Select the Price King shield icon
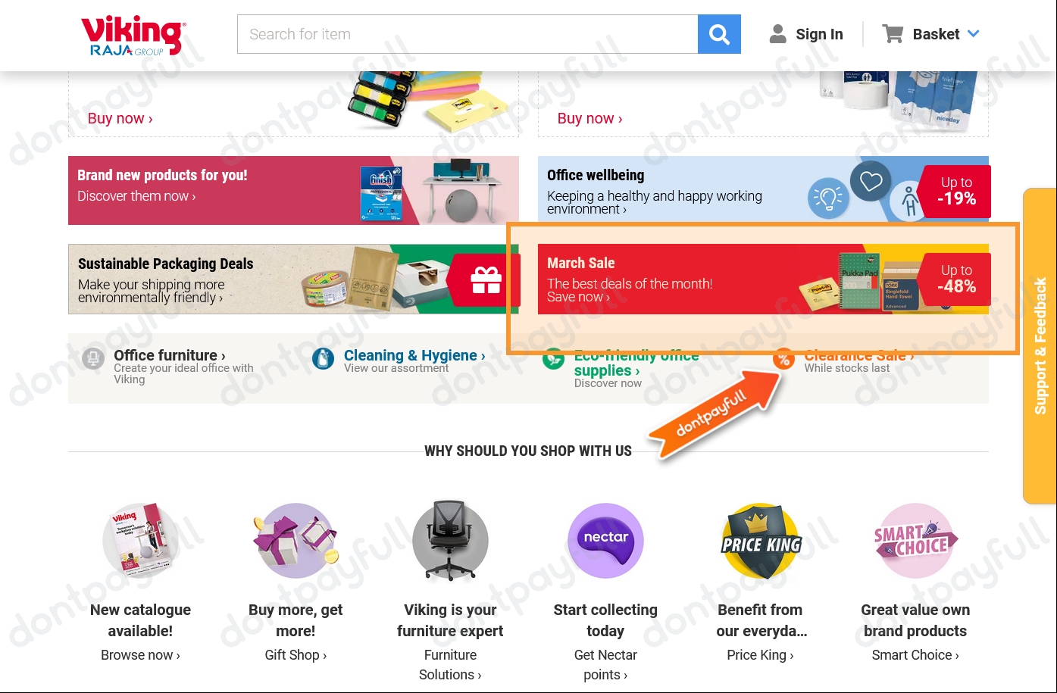Screen dimensions: 1057x693 pyautogui.click(x=761, y=541)
